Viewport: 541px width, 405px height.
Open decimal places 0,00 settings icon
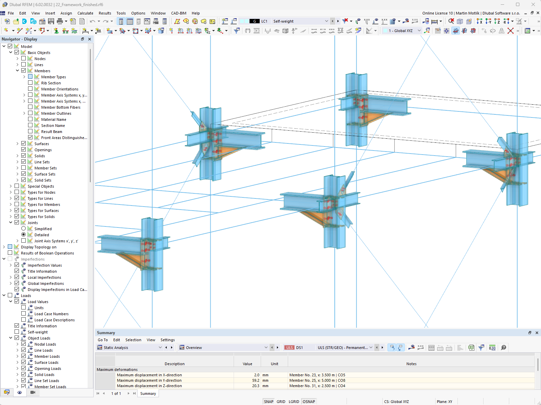pos(492,348)
